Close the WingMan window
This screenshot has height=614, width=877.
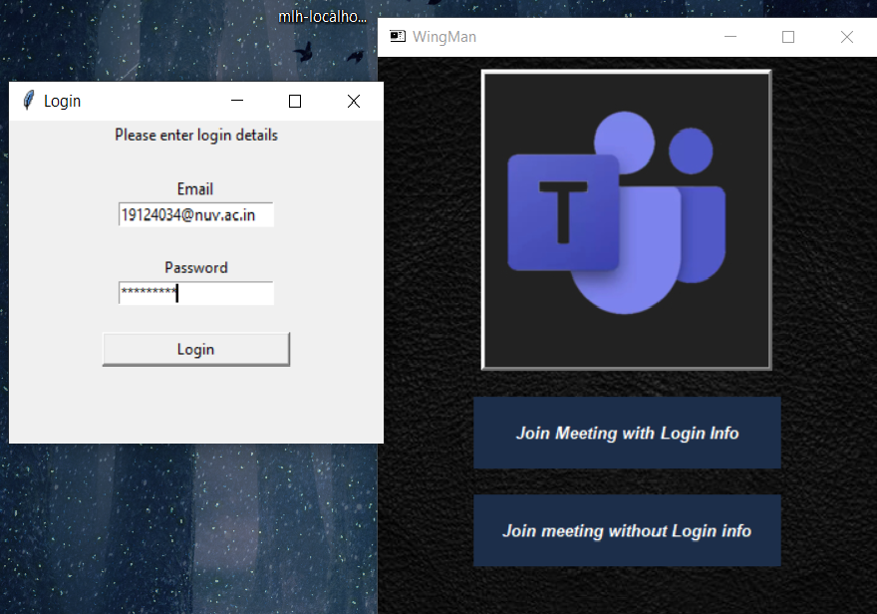pyautogui.click(x=847, y=37)
